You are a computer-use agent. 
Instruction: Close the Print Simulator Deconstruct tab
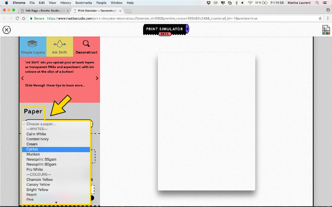[x=120, y=11]
